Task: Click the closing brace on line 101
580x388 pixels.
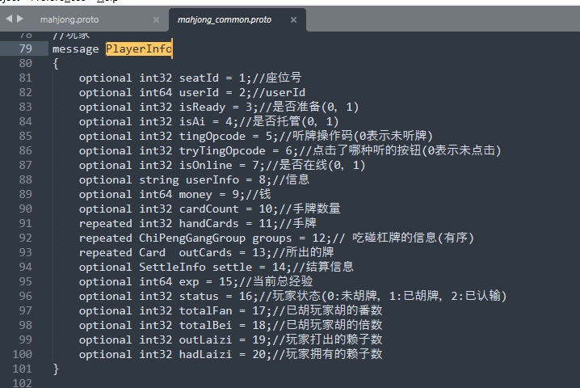Action: [56, 369]
